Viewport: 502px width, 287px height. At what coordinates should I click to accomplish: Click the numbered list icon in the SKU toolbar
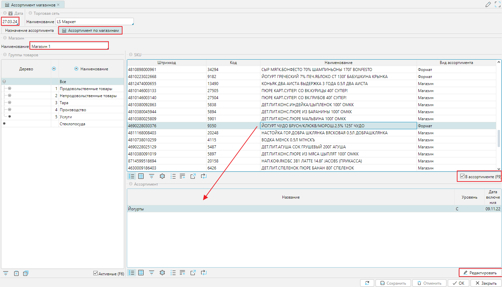(173, 176)
